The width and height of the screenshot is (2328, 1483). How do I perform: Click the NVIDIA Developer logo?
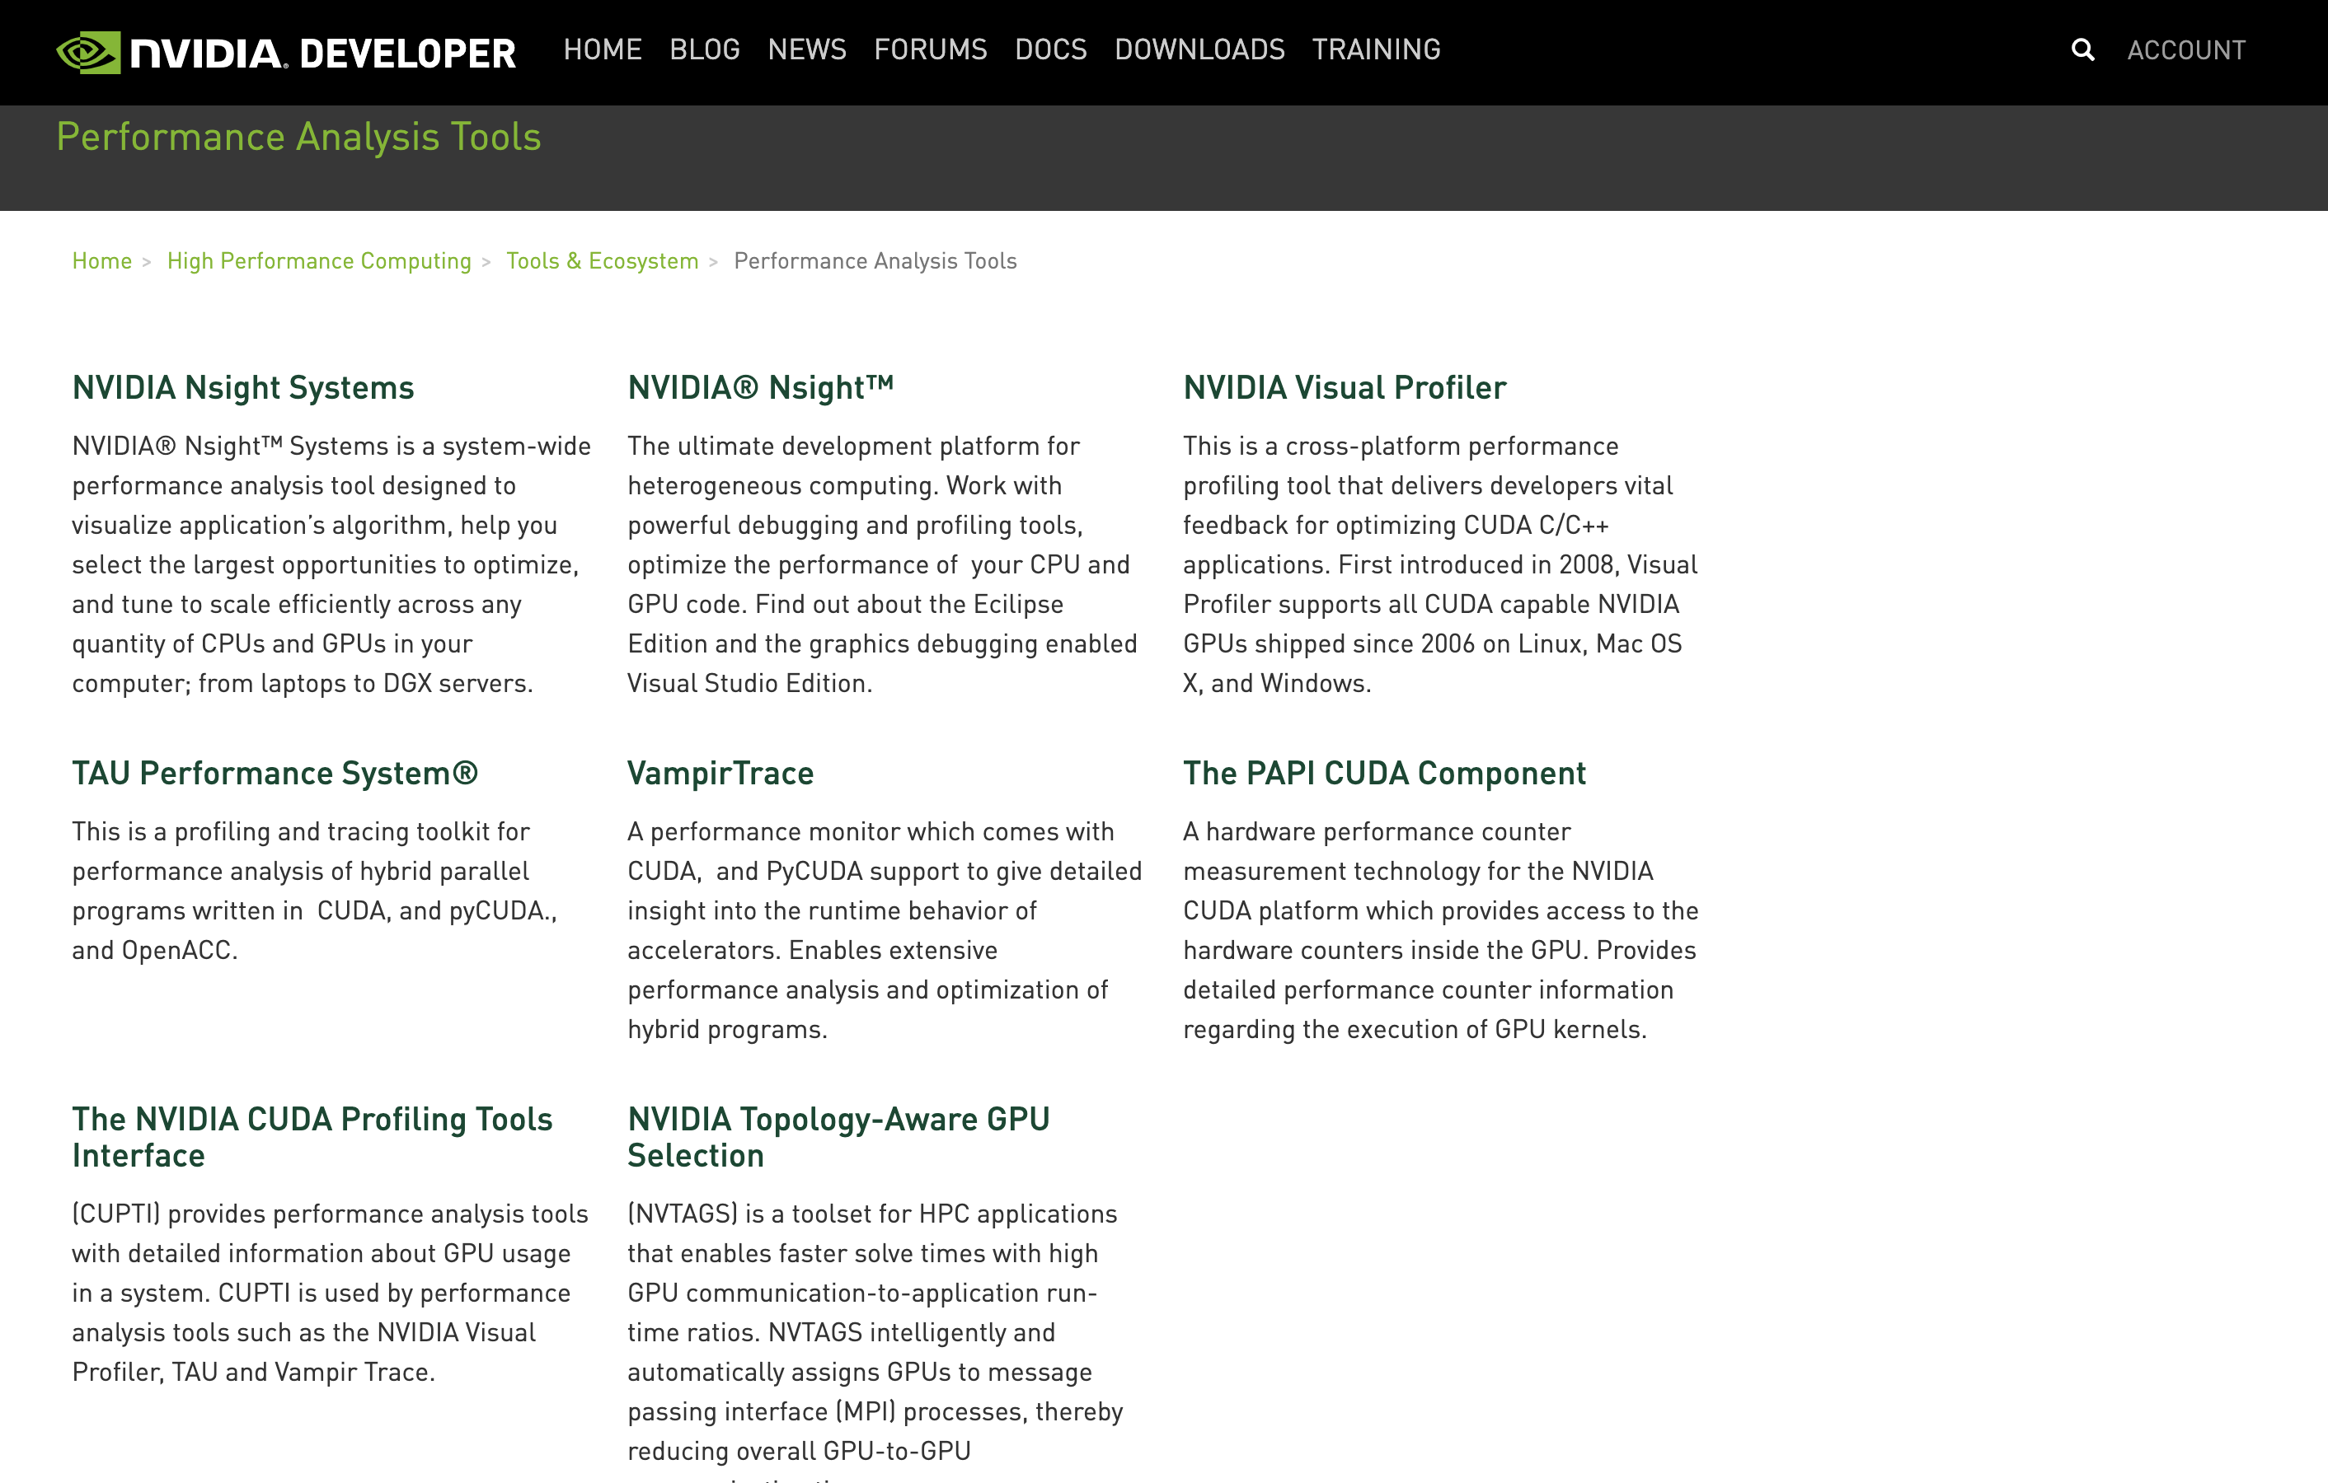point(286,51)
